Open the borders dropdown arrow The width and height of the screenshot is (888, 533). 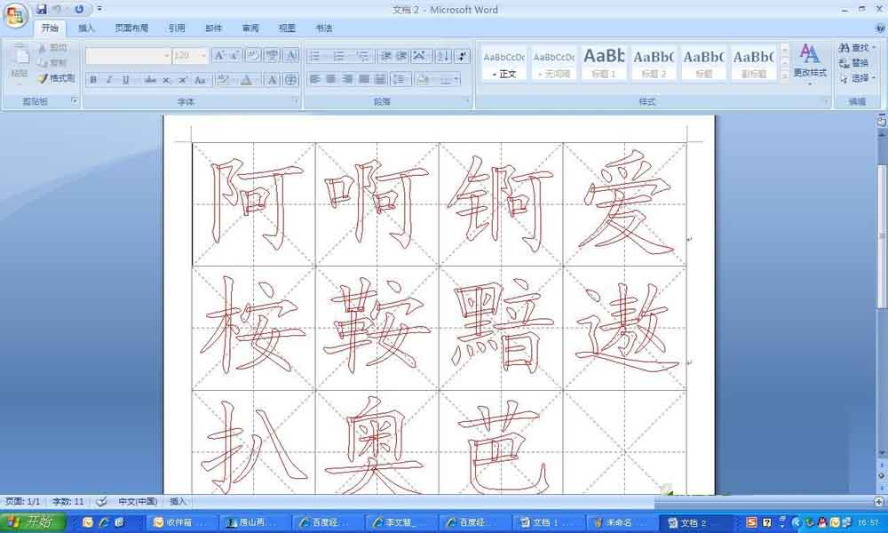456,80
